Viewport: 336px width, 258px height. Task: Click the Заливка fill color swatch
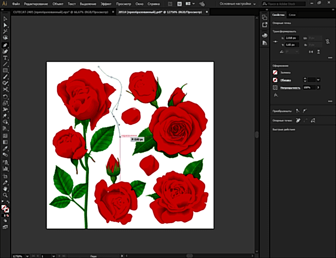tap(275, 71)
